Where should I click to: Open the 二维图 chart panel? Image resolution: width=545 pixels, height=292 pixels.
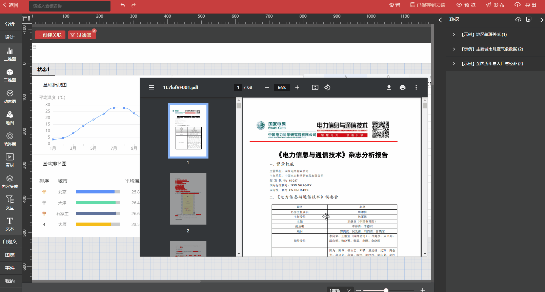coord(10,54)
